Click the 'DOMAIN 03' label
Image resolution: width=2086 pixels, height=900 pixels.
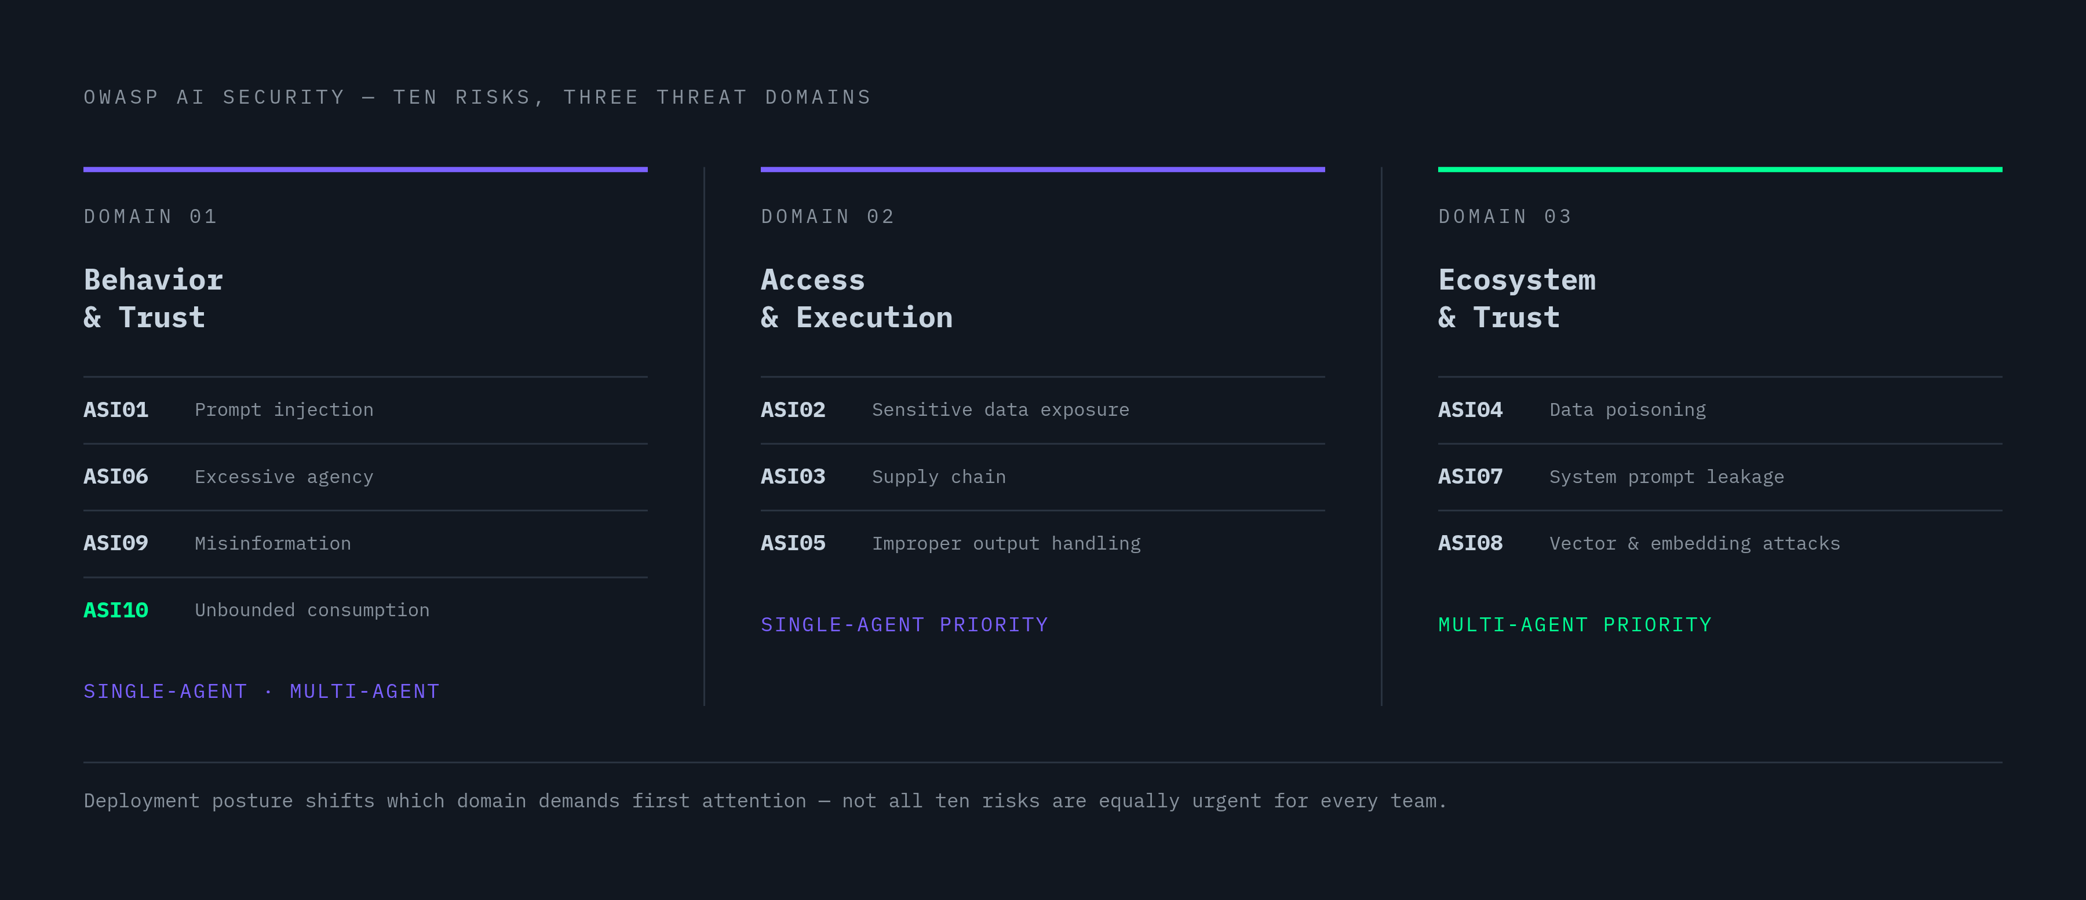click(1505, 216)
